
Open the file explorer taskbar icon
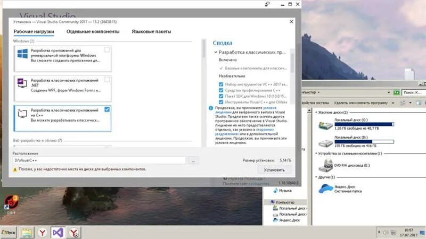tap(27, 233)
